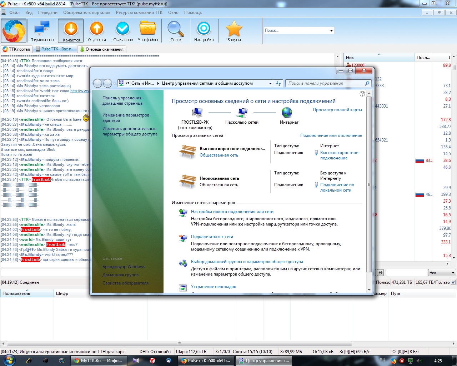Click the Несколько сетей network icon
This screenshot has width=457, height=366.
coord(242,113)
